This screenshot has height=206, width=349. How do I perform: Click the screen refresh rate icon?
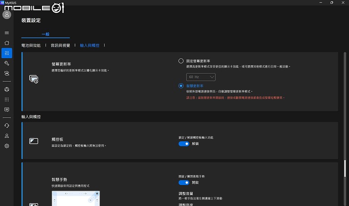coord(34,79)
